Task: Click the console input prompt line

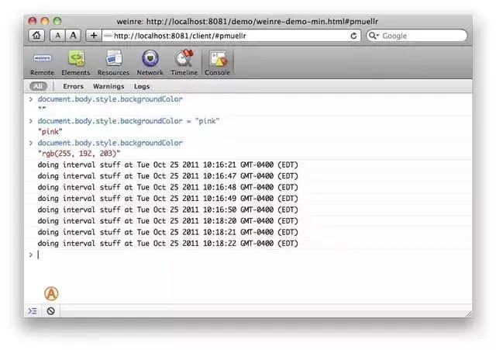Action: (x=248, y=255)
